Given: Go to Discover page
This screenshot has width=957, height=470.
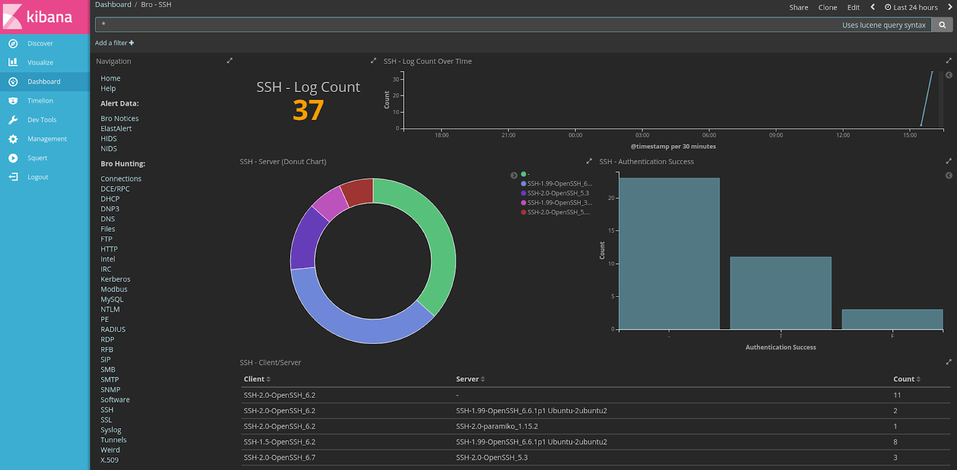Looking at the screenshot, I should pyautogui.click(x=40, y=44).
